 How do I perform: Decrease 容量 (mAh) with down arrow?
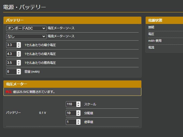(19, 73)
